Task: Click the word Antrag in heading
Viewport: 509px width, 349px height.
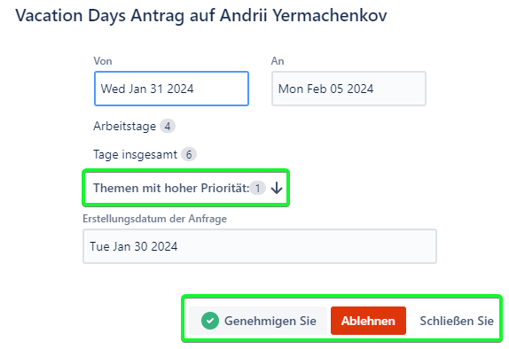Action: [x=158, y=16]
